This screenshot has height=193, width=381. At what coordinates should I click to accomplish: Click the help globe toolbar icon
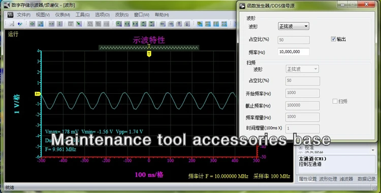coord(20,24)
